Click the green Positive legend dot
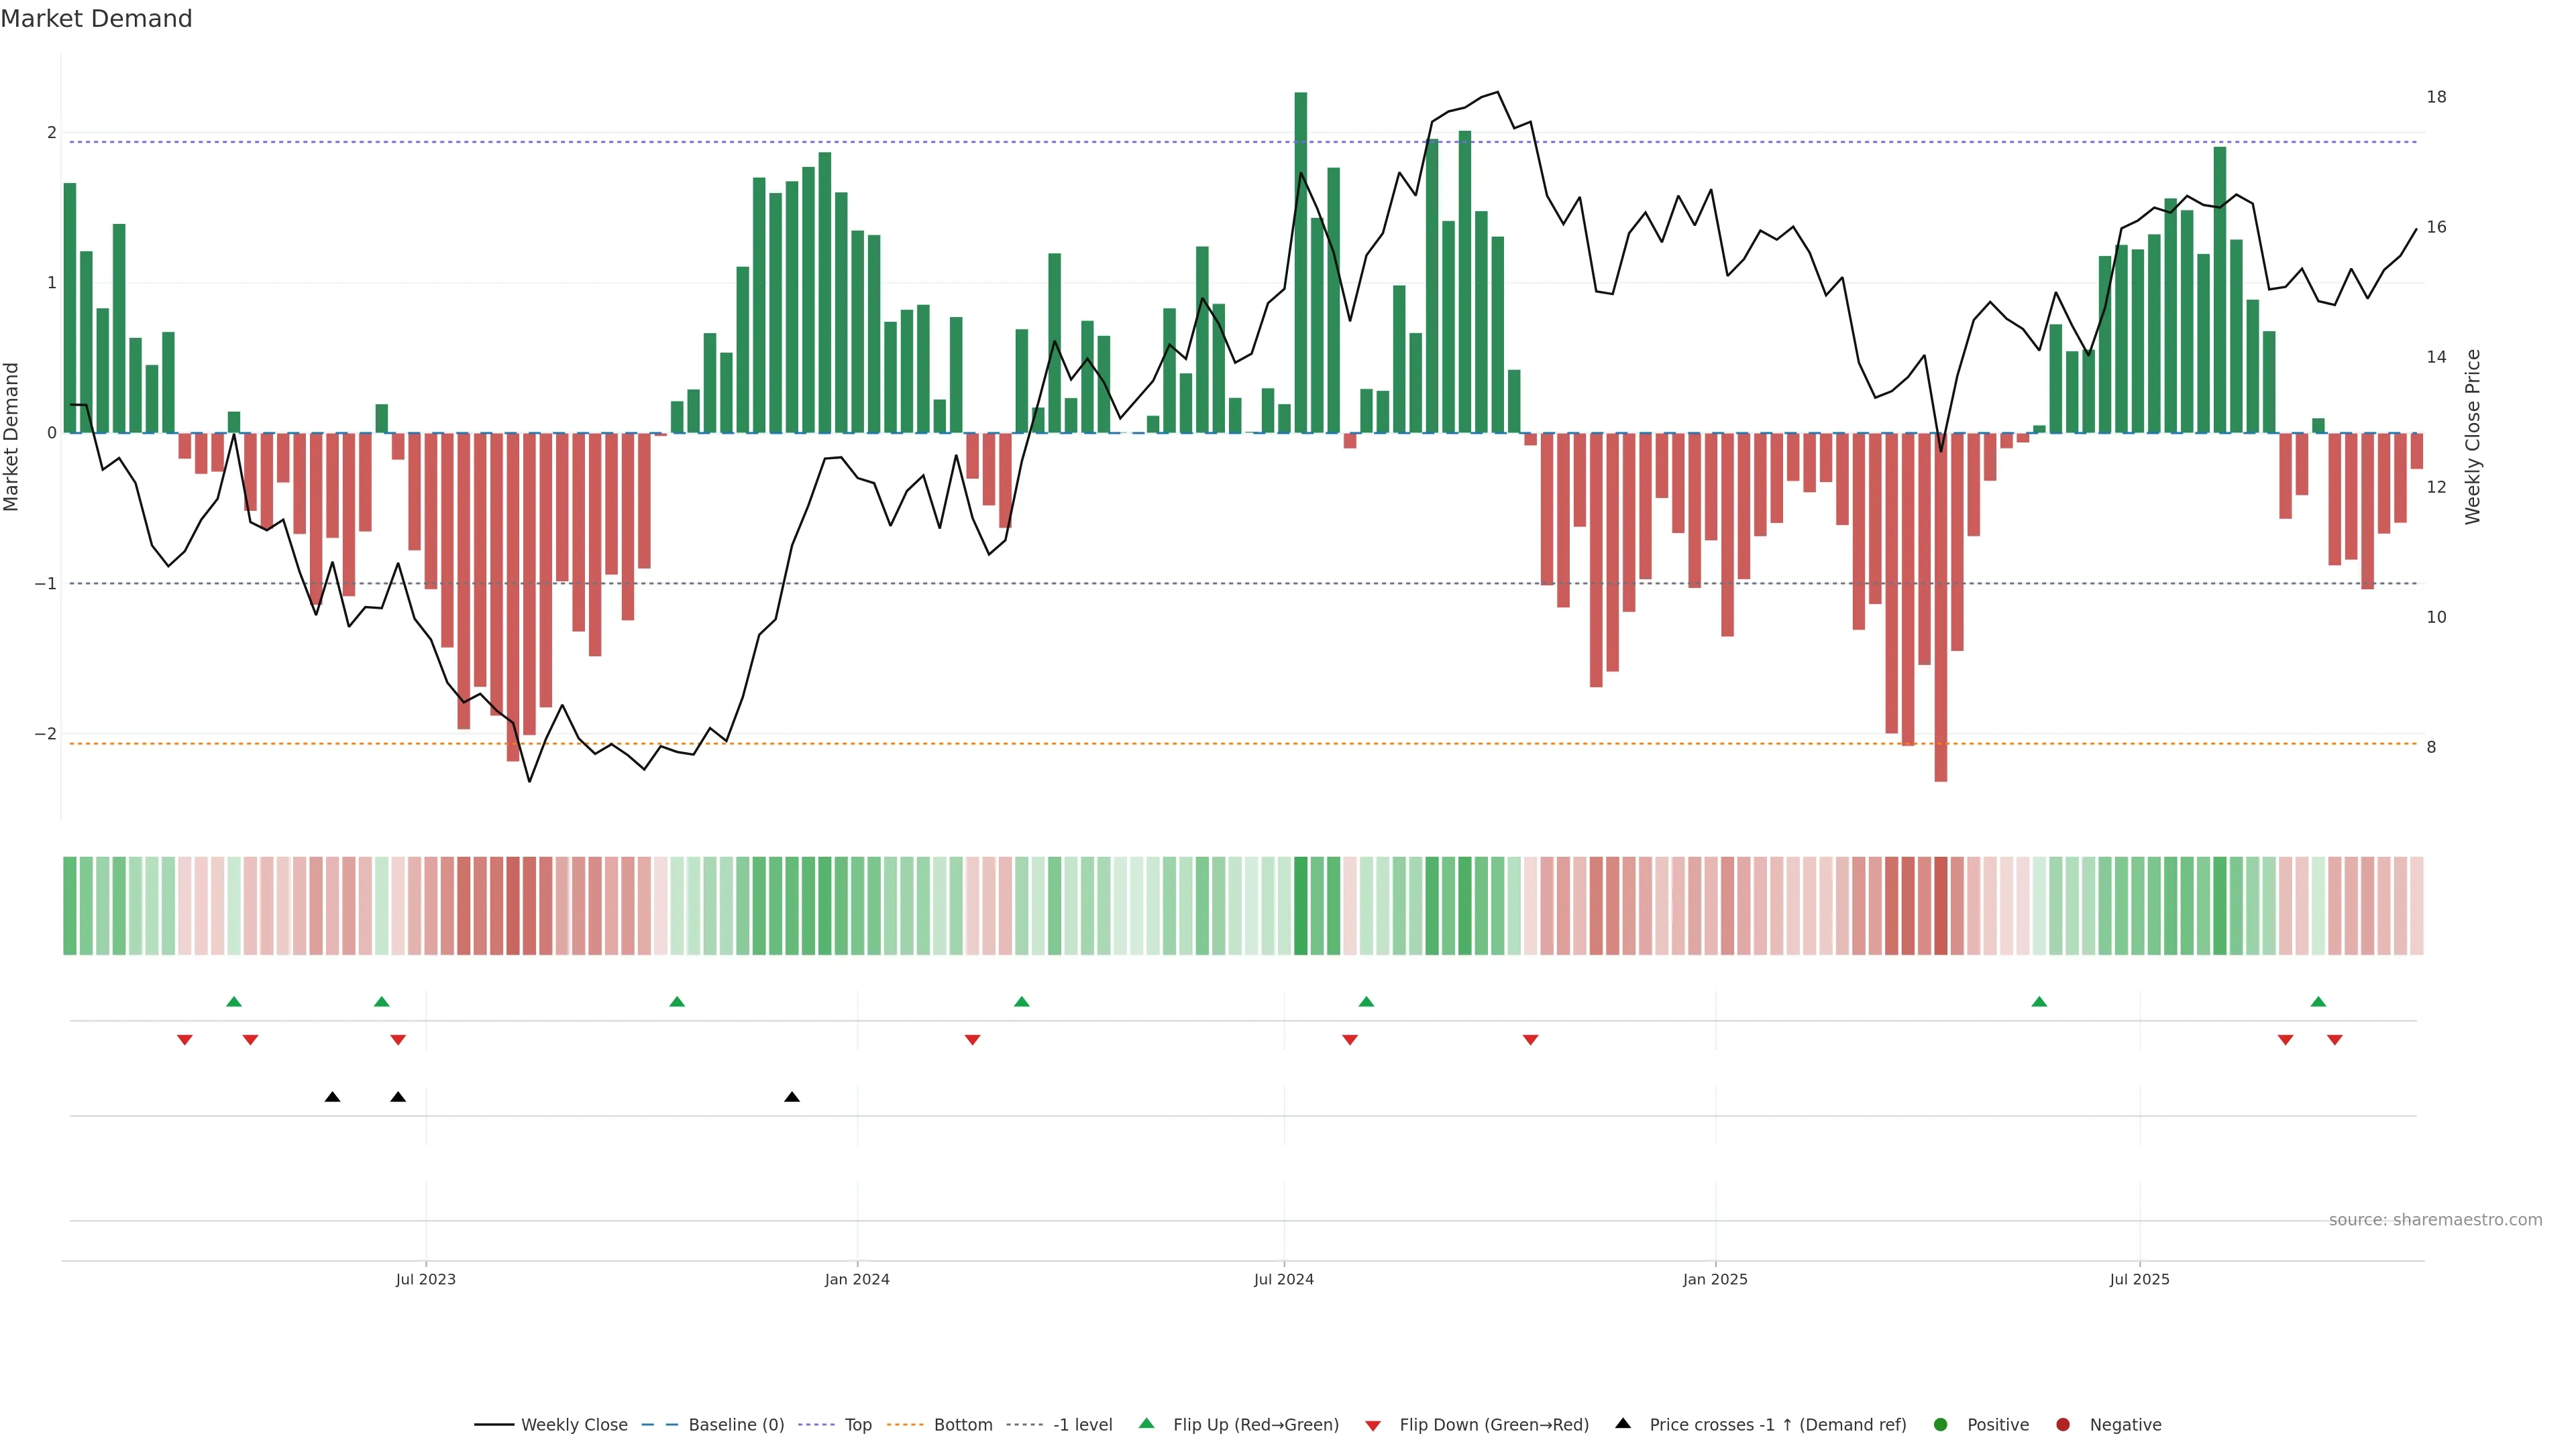Image resolution: width=2576 pixels, height=1448 pixels. (x=1941, y=1425)
